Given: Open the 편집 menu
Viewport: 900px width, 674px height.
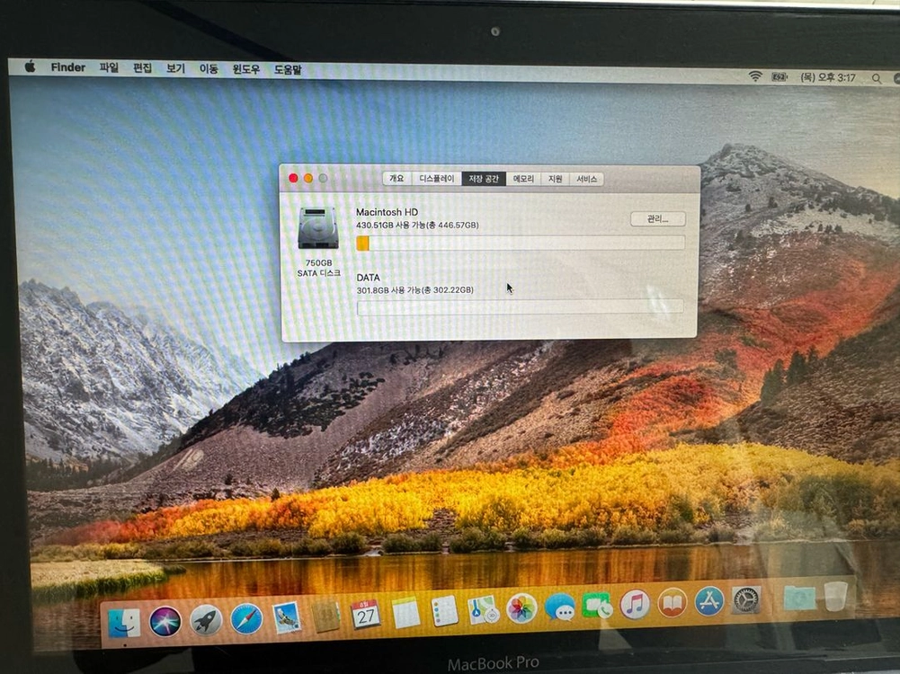Looking at the screenshot, I should [142, 68].
